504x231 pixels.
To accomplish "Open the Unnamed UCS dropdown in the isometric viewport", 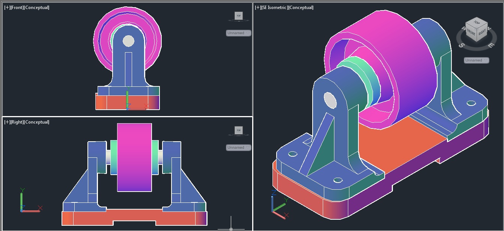I will (476, 60).
